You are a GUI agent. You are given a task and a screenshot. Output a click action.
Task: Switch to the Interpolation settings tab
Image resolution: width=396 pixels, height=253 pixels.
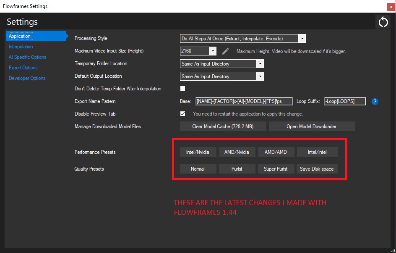pyautogui.click(x=21, y=47)
